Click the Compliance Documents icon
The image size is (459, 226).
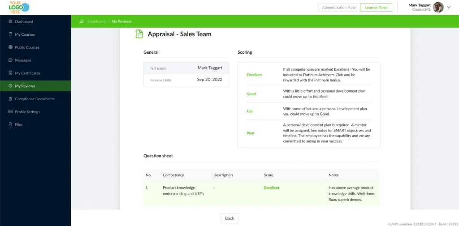point(11,98)
